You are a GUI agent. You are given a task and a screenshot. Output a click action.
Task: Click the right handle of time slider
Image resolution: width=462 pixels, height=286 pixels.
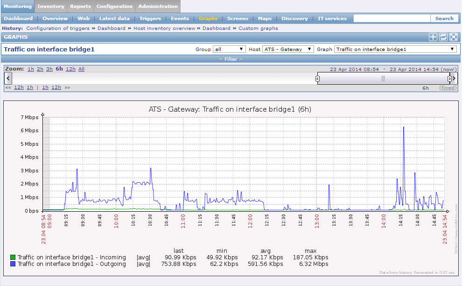449,79
